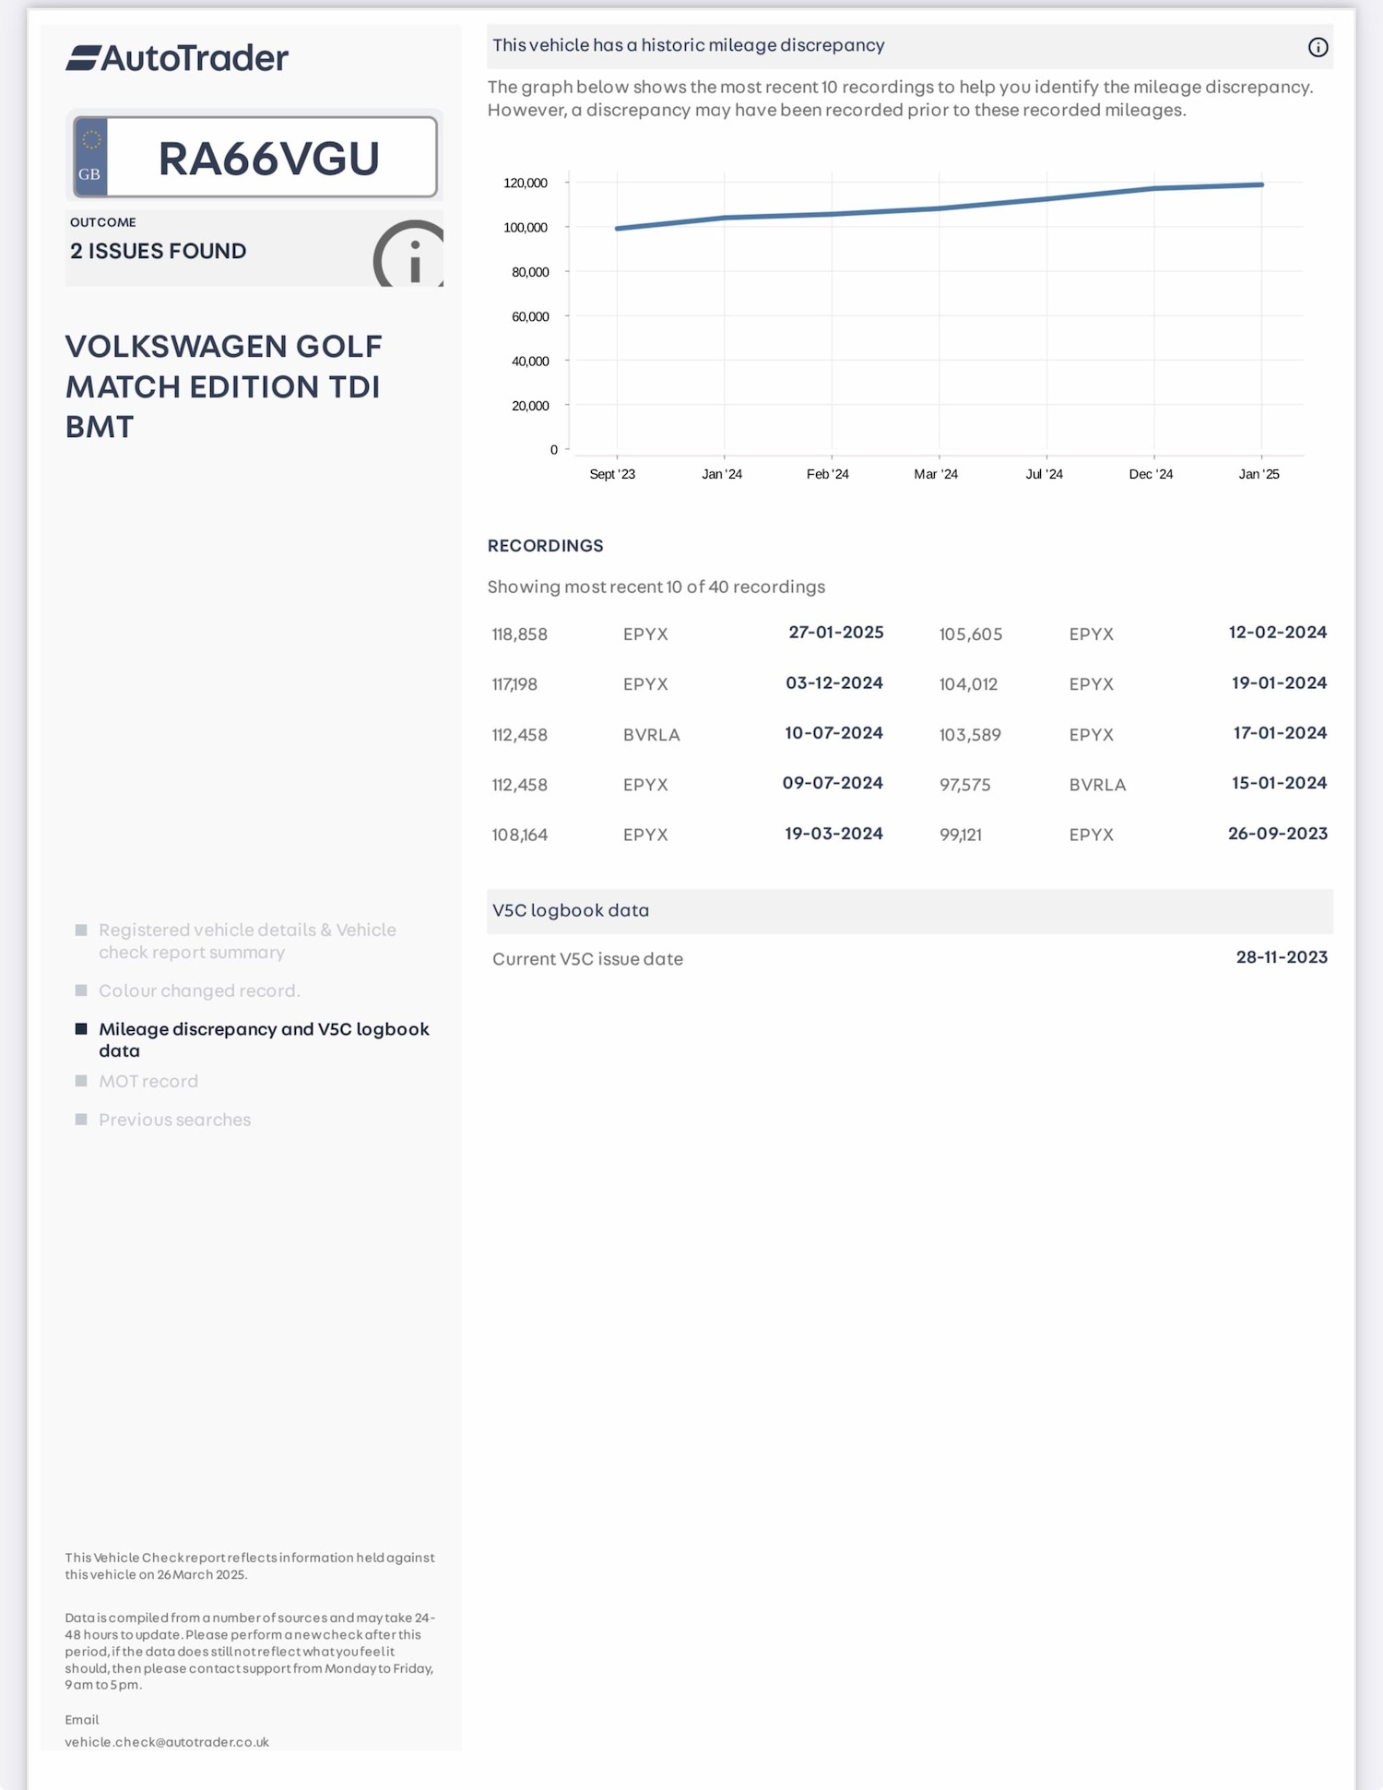Open Registered vehicle details & report summary section
The image size is (1383, 1790).
(247, 941)
